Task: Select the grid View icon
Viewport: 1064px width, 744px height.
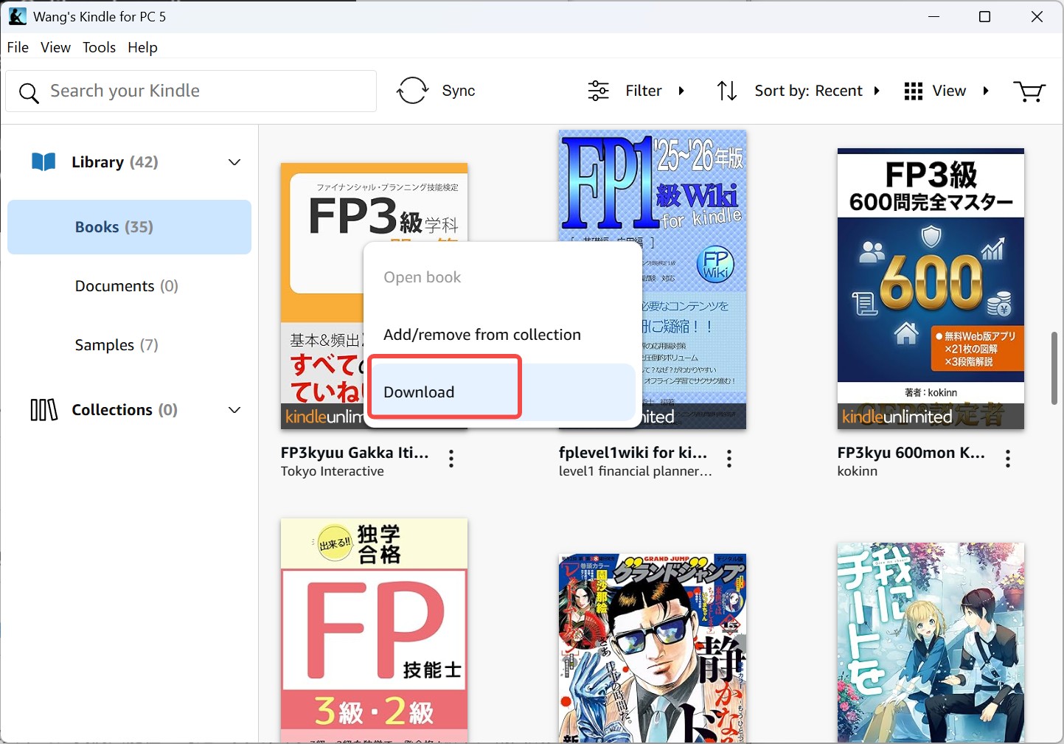Action: pyautogui.click(x=913, y=90)
